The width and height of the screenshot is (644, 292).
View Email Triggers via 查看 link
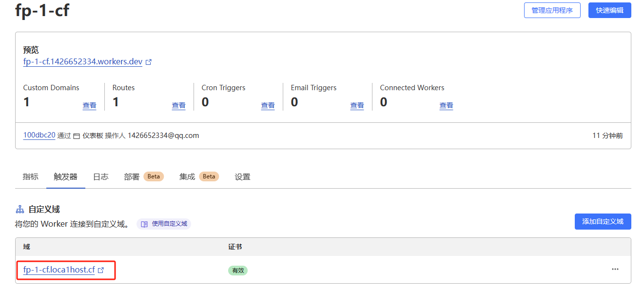point(357,105)
